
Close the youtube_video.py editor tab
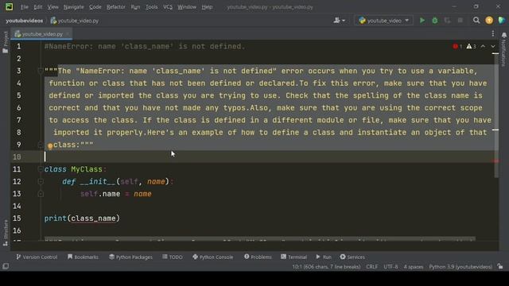point(68,33)
